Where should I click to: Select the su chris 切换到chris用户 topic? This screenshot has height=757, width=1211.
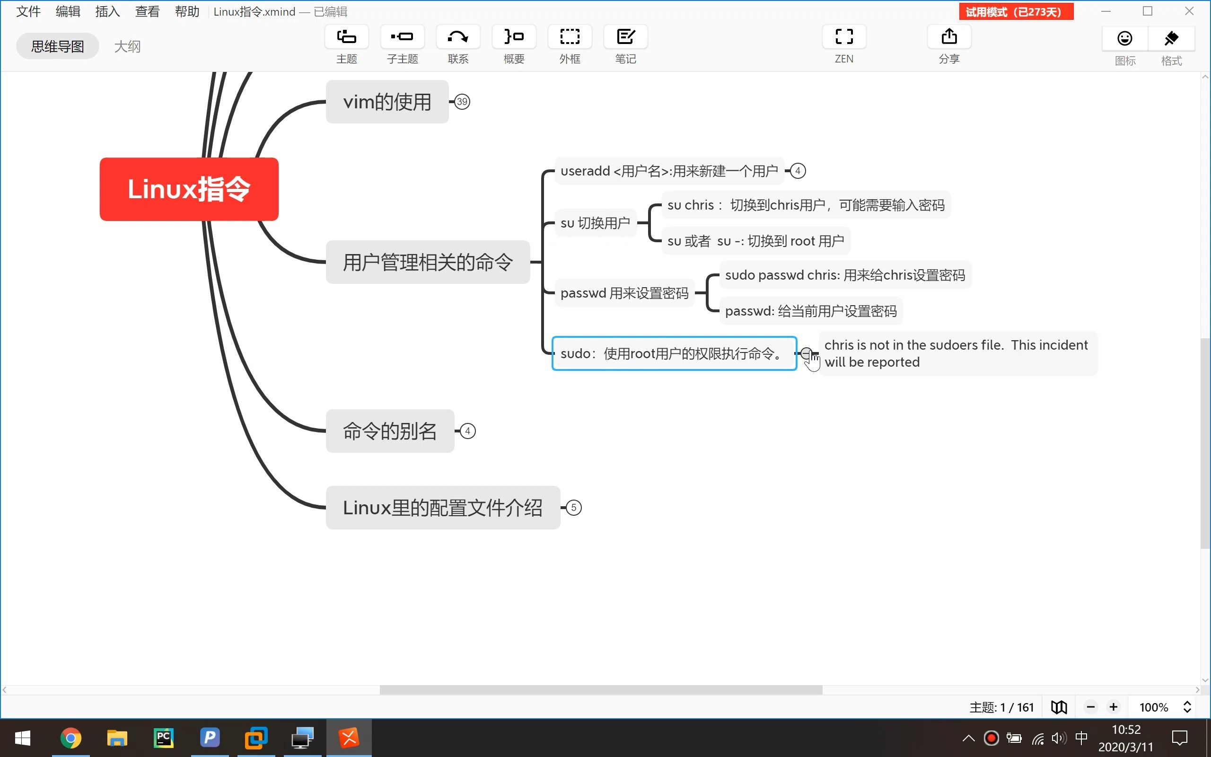tap(806, 205)
